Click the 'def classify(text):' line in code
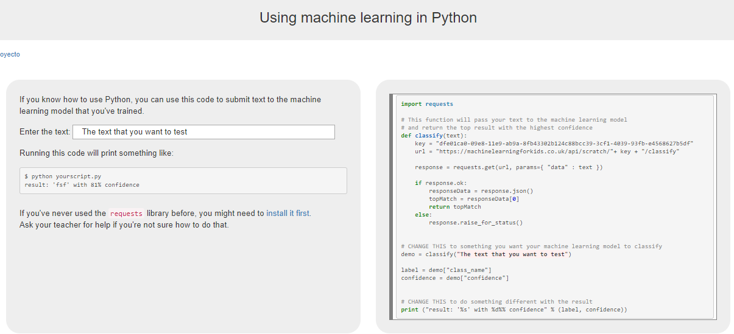Viewport: 734px width, 334px height. point(434,136)
